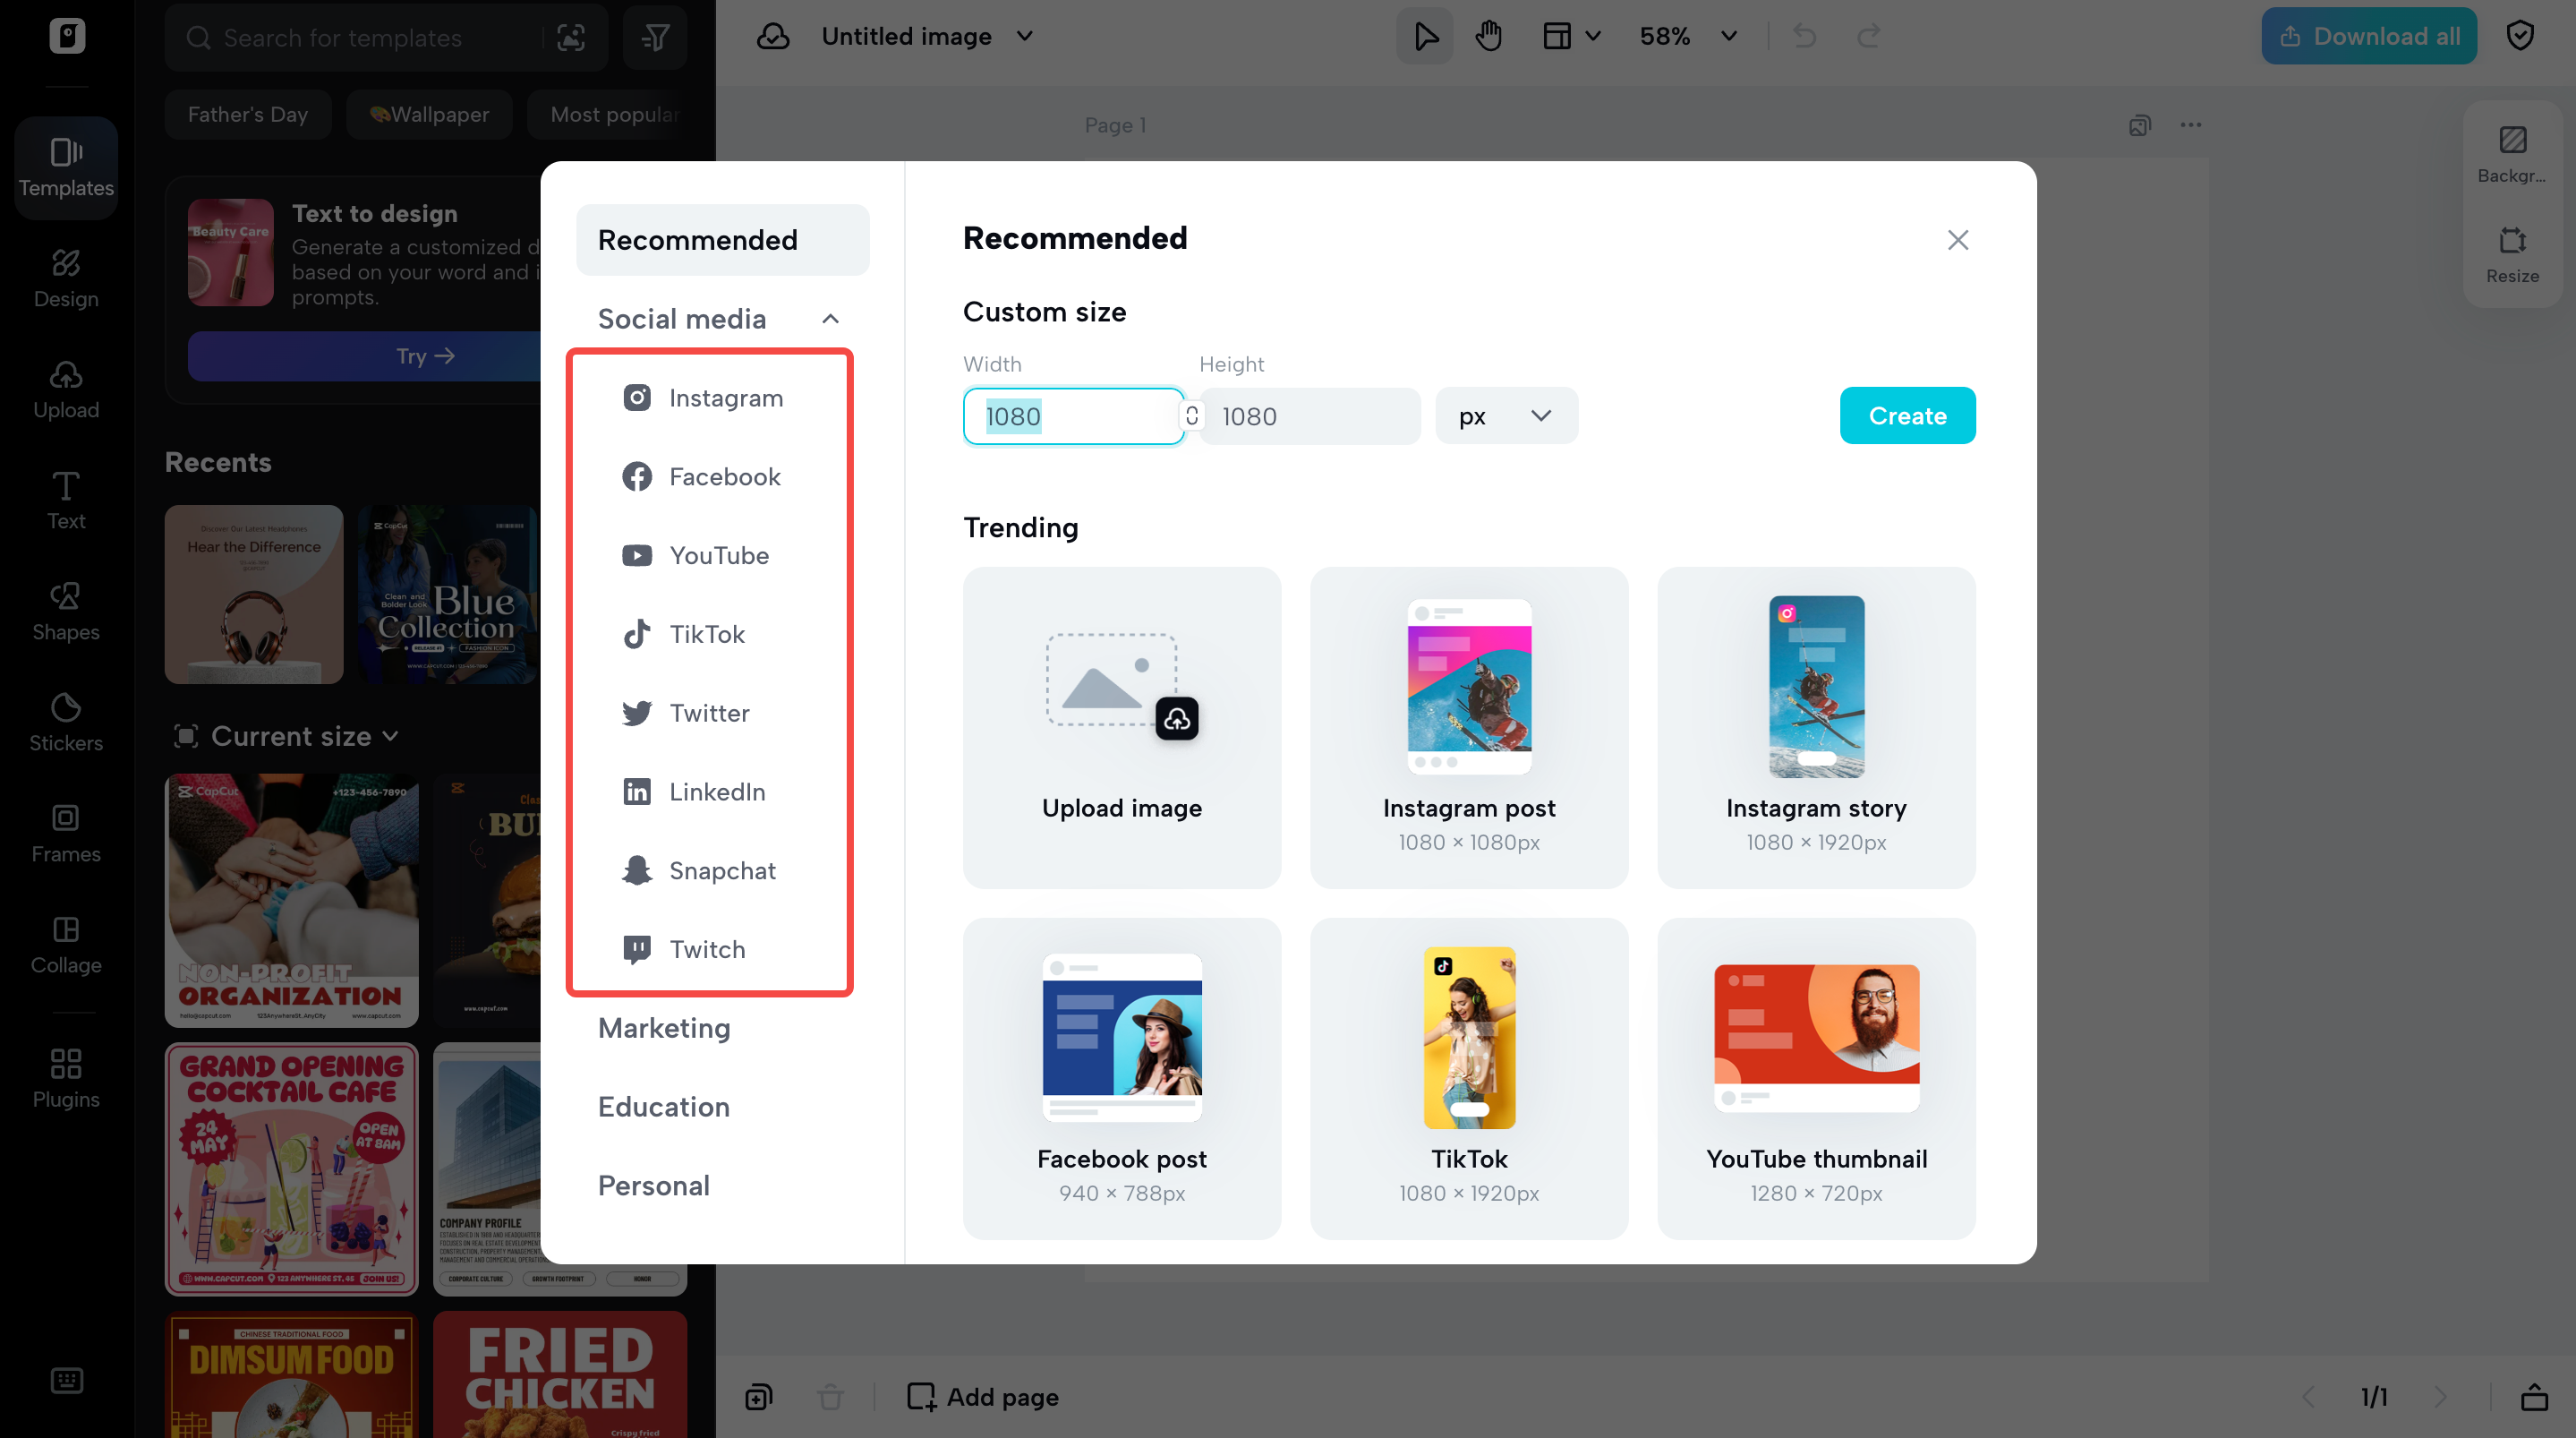The height and width of the screenshot is (1438, 2576).
Task: Click the delete page trash icon
Action: pos(830,1396)
